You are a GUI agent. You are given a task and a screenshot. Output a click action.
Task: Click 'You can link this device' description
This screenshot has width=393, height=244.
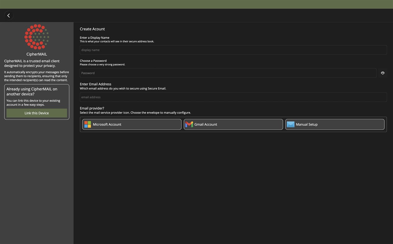(x=33, y=103)
